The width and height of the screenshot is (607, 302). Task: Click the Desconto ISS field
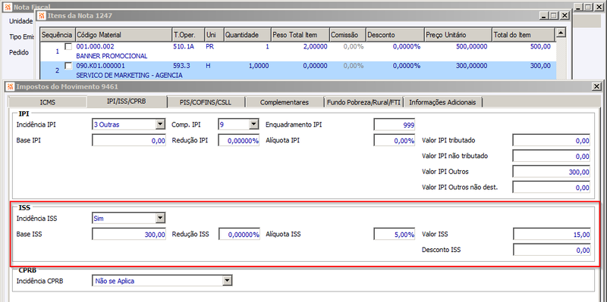tap(552, 250)
